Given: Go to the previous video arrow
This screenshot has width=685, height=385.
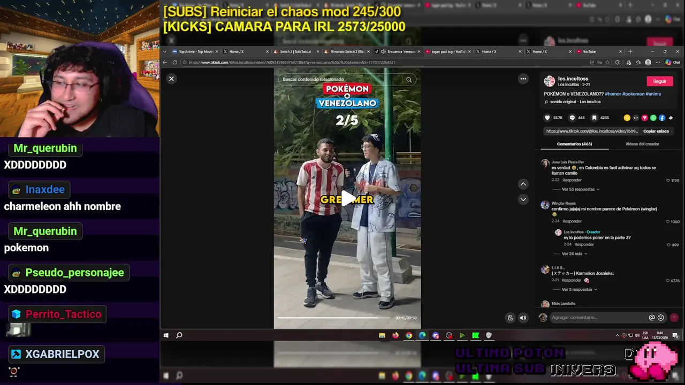Looking at the screenshot, I should 523,184.
